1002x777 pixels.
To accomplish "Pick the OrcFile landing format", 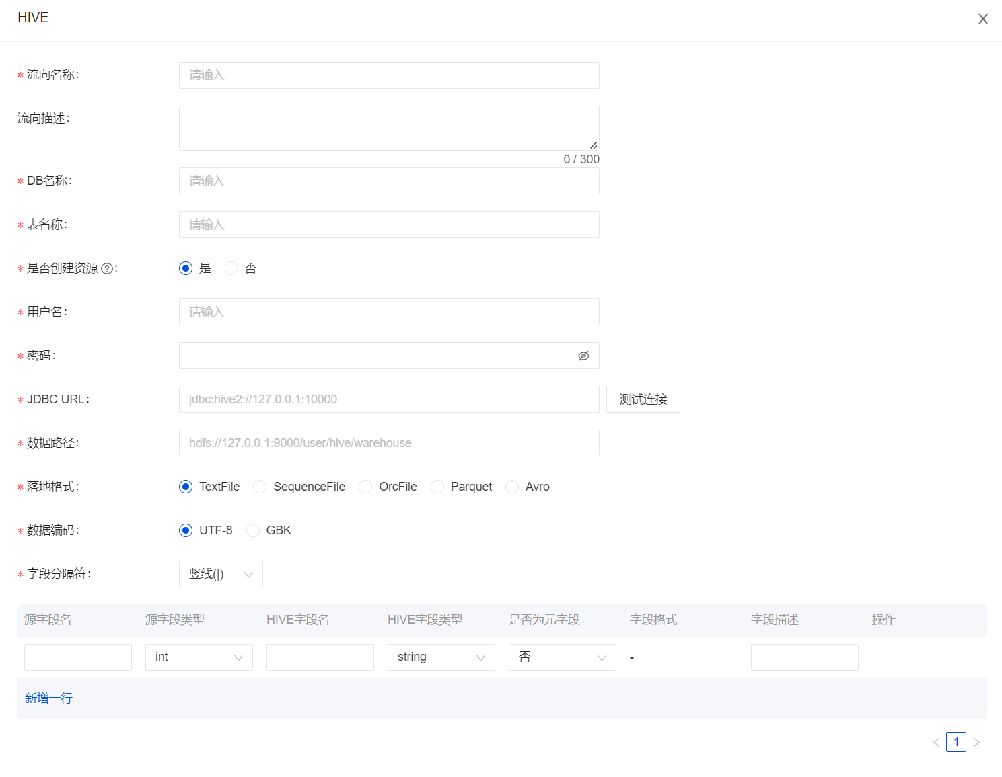I will pos(365,487).
